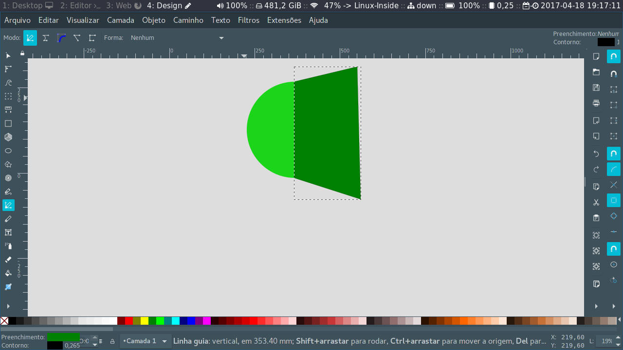This screenshot has height=350, width=623.
Task: Open a file via folder icon
Action: point(596,72)
